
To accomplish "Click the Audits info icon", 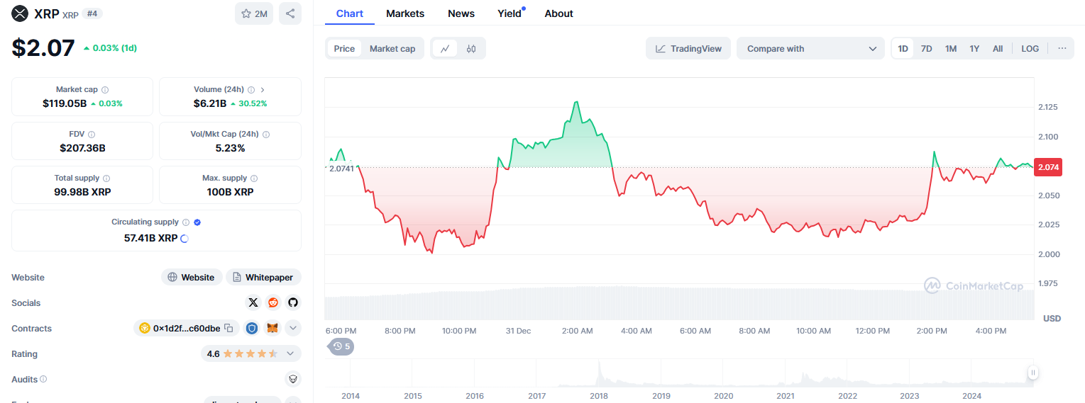I will pos(43,380).
